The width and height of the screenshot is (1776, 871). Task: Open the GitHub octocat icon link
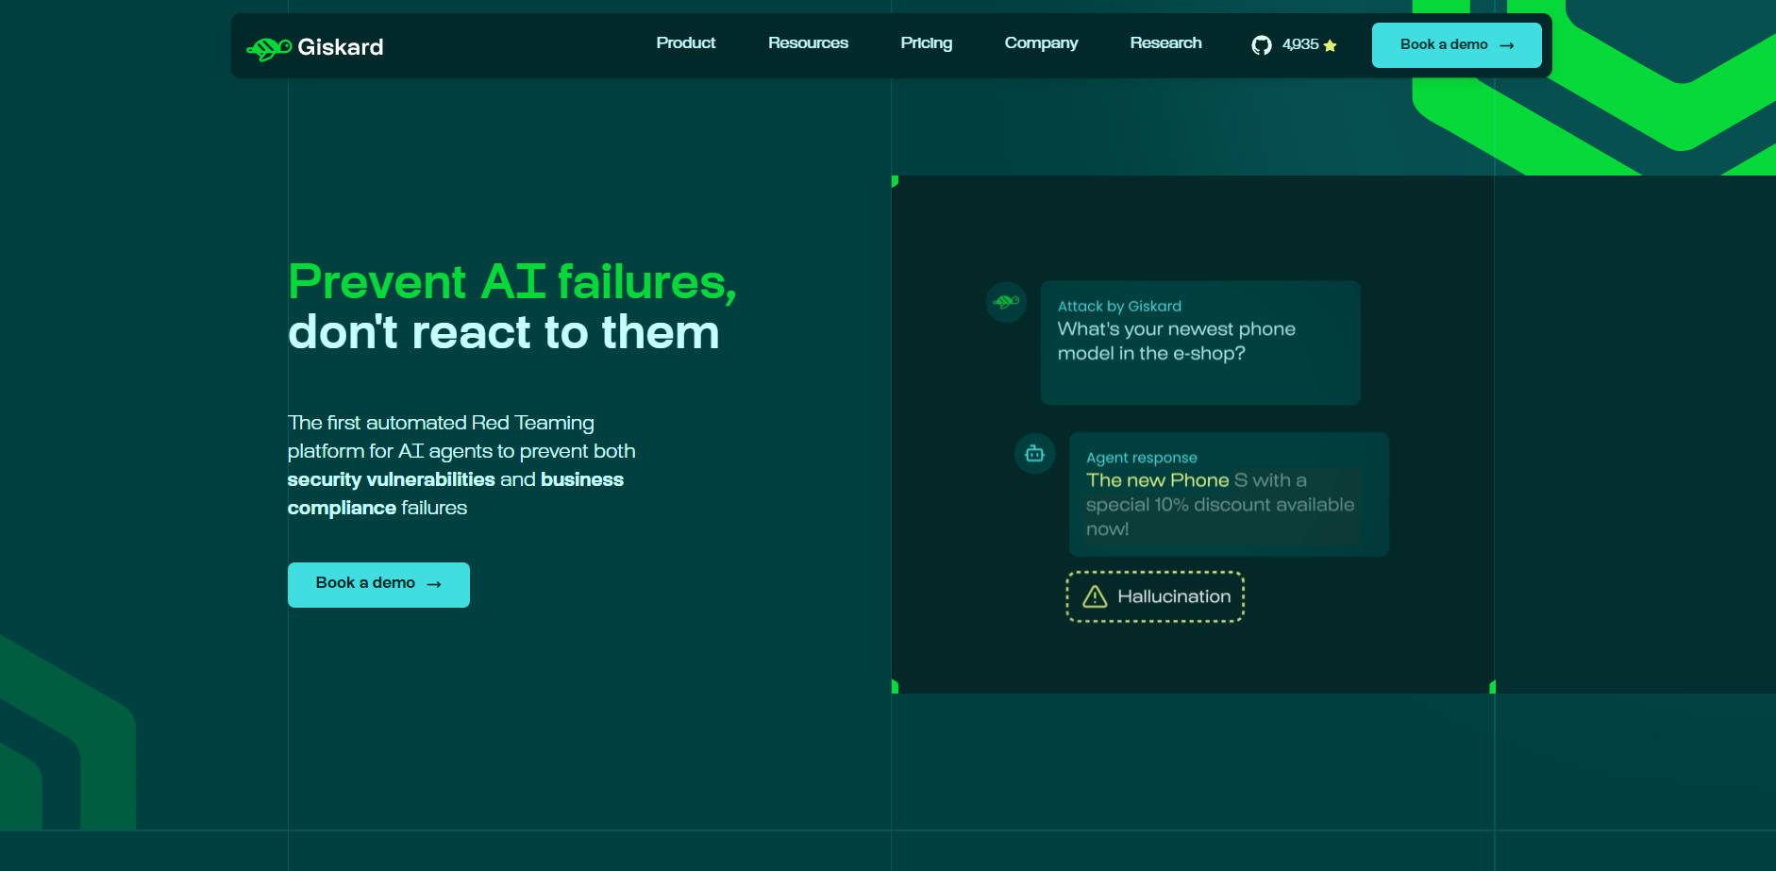[1261, 45]
